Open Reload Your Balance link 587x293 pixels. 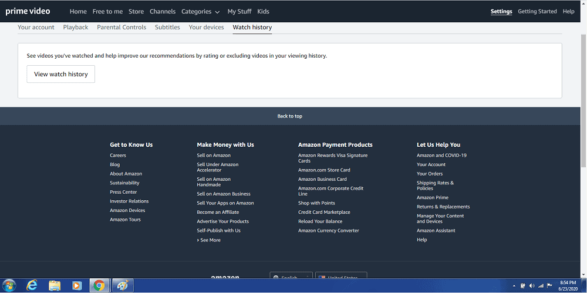coord(320,221)
